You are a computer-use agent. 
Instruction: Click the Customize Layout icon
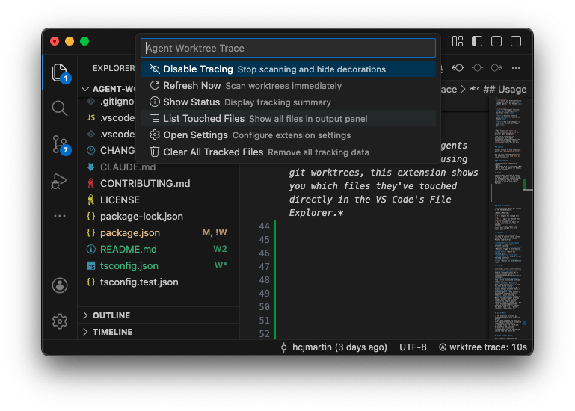point(458,41)
